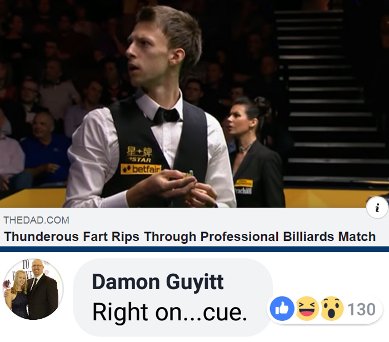
Task: Click the referee's yellow name badge
Action: [243, 184]
